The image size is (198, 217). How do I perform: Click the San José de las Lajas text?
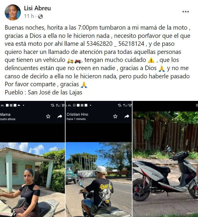[x=55, y=92]
